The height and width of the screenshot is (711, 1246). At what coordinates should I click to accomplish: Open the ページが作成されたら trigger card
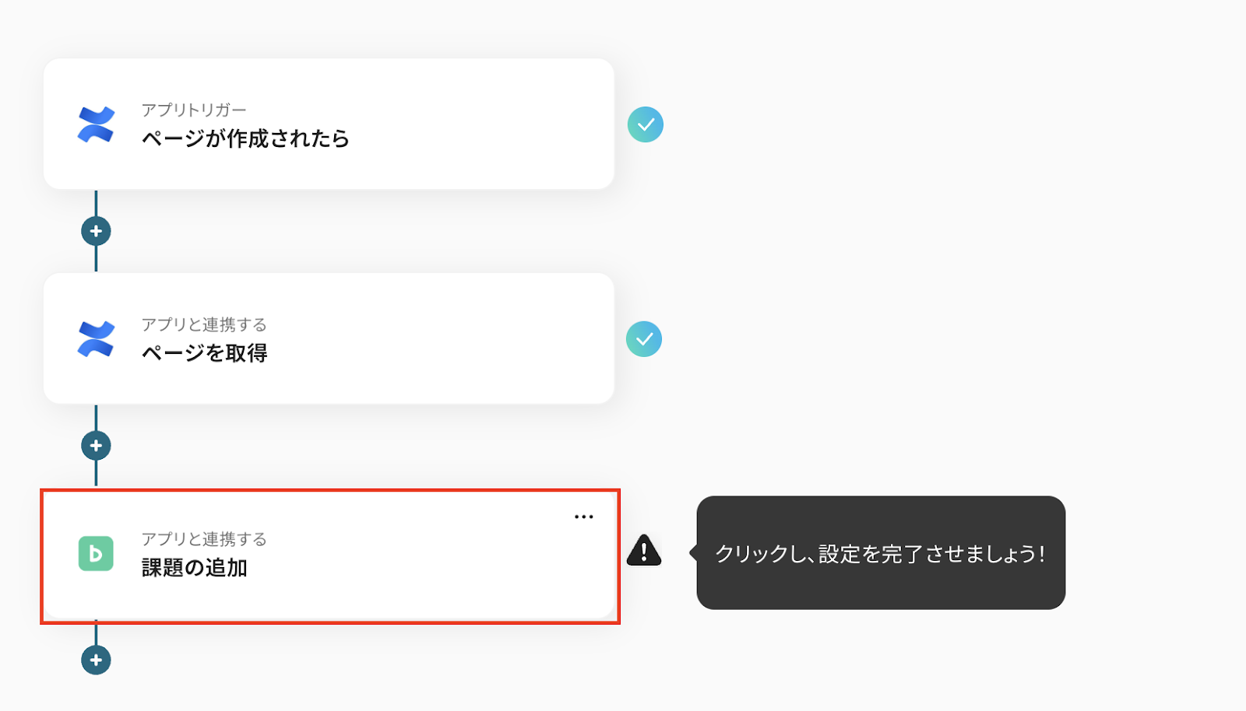pos(329,124)
